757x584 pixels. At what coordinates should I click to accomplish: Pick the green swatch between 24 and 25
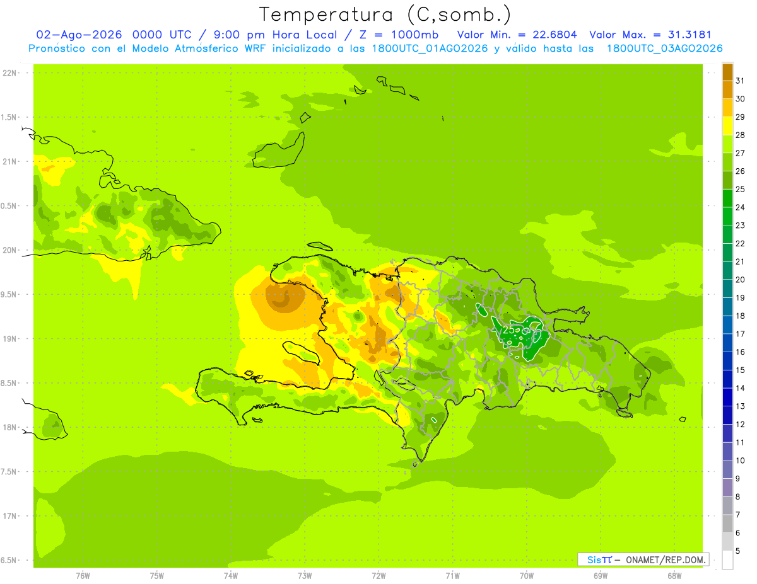727,198
